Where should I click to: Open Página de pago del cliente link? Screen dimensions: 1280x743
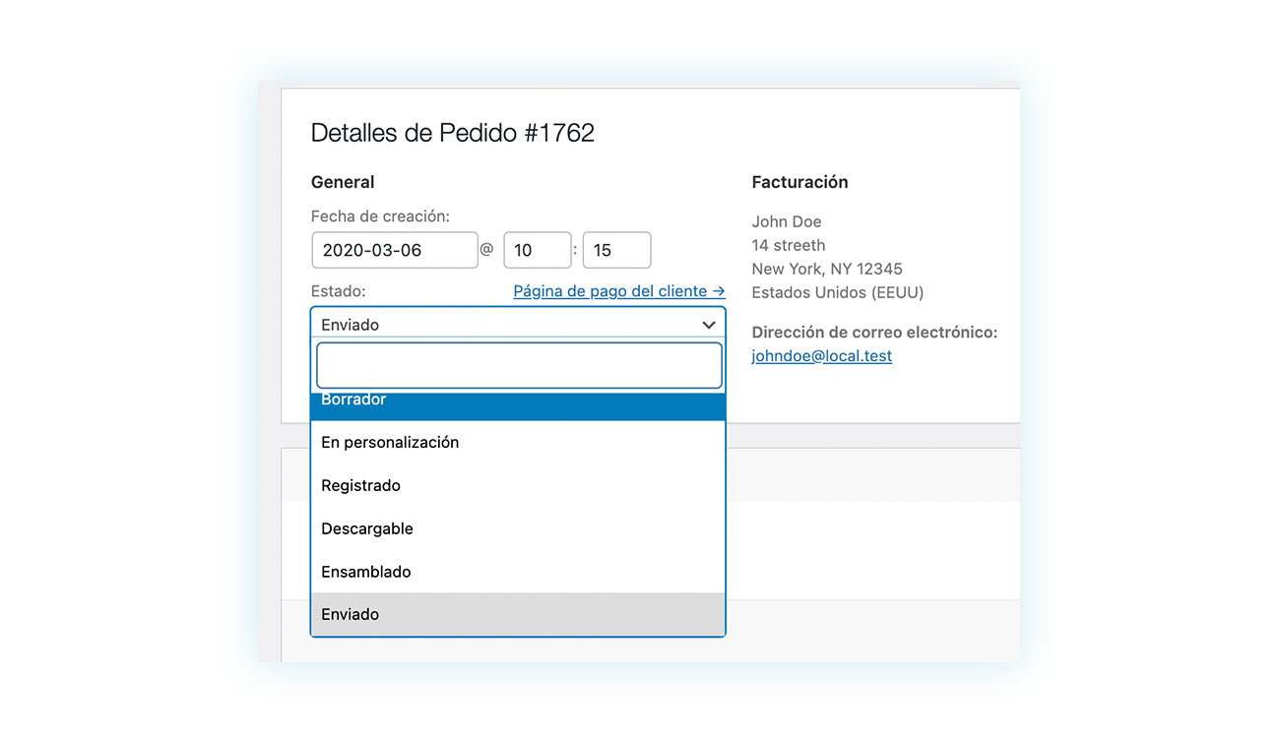point(619,291)
